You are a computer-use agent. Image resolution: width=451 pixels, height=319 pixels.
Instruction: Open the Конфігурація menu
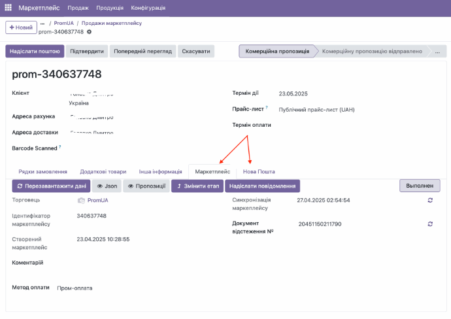[148, 8]
